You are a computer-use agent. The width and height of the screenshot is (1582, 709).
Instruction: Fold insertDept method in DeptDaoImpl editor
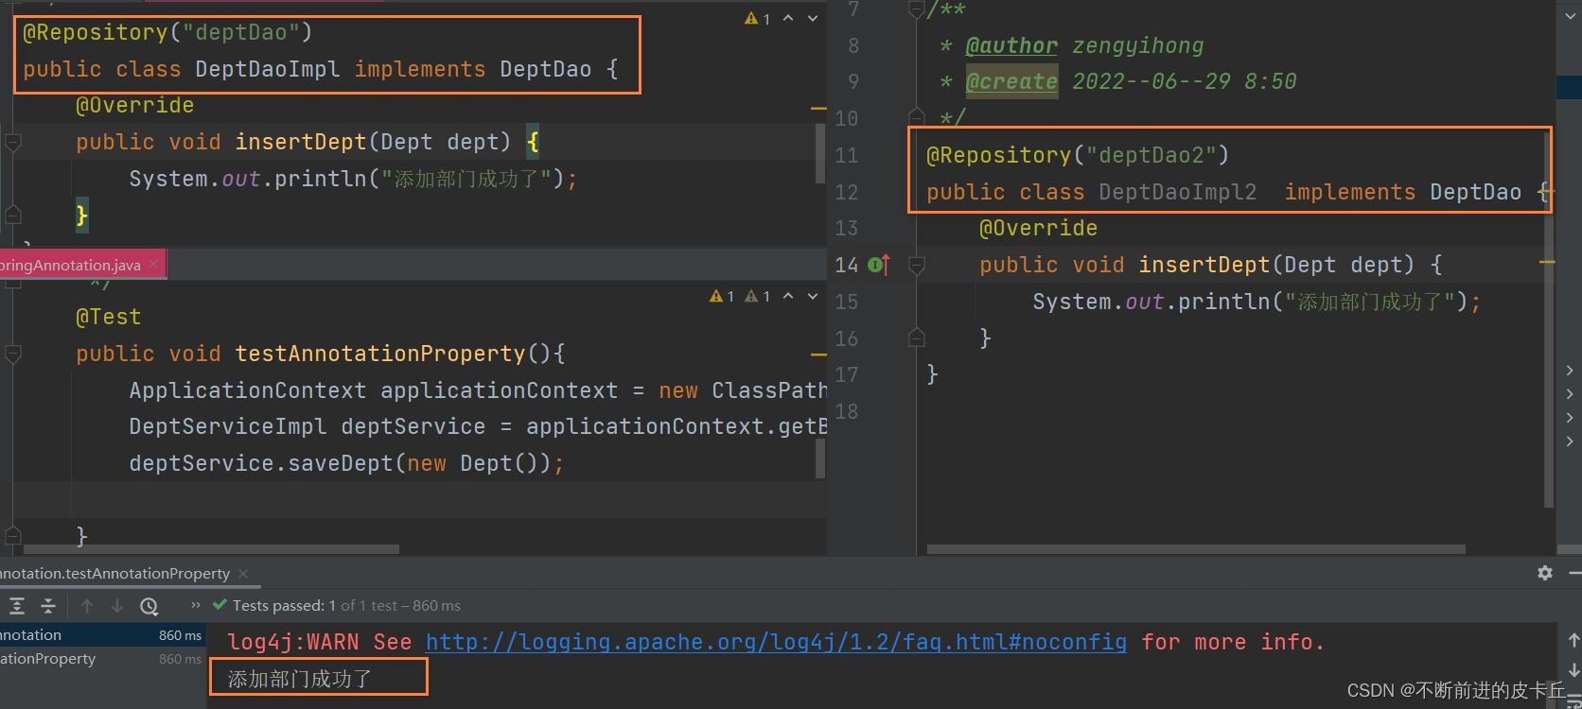[x=13, y=143]
